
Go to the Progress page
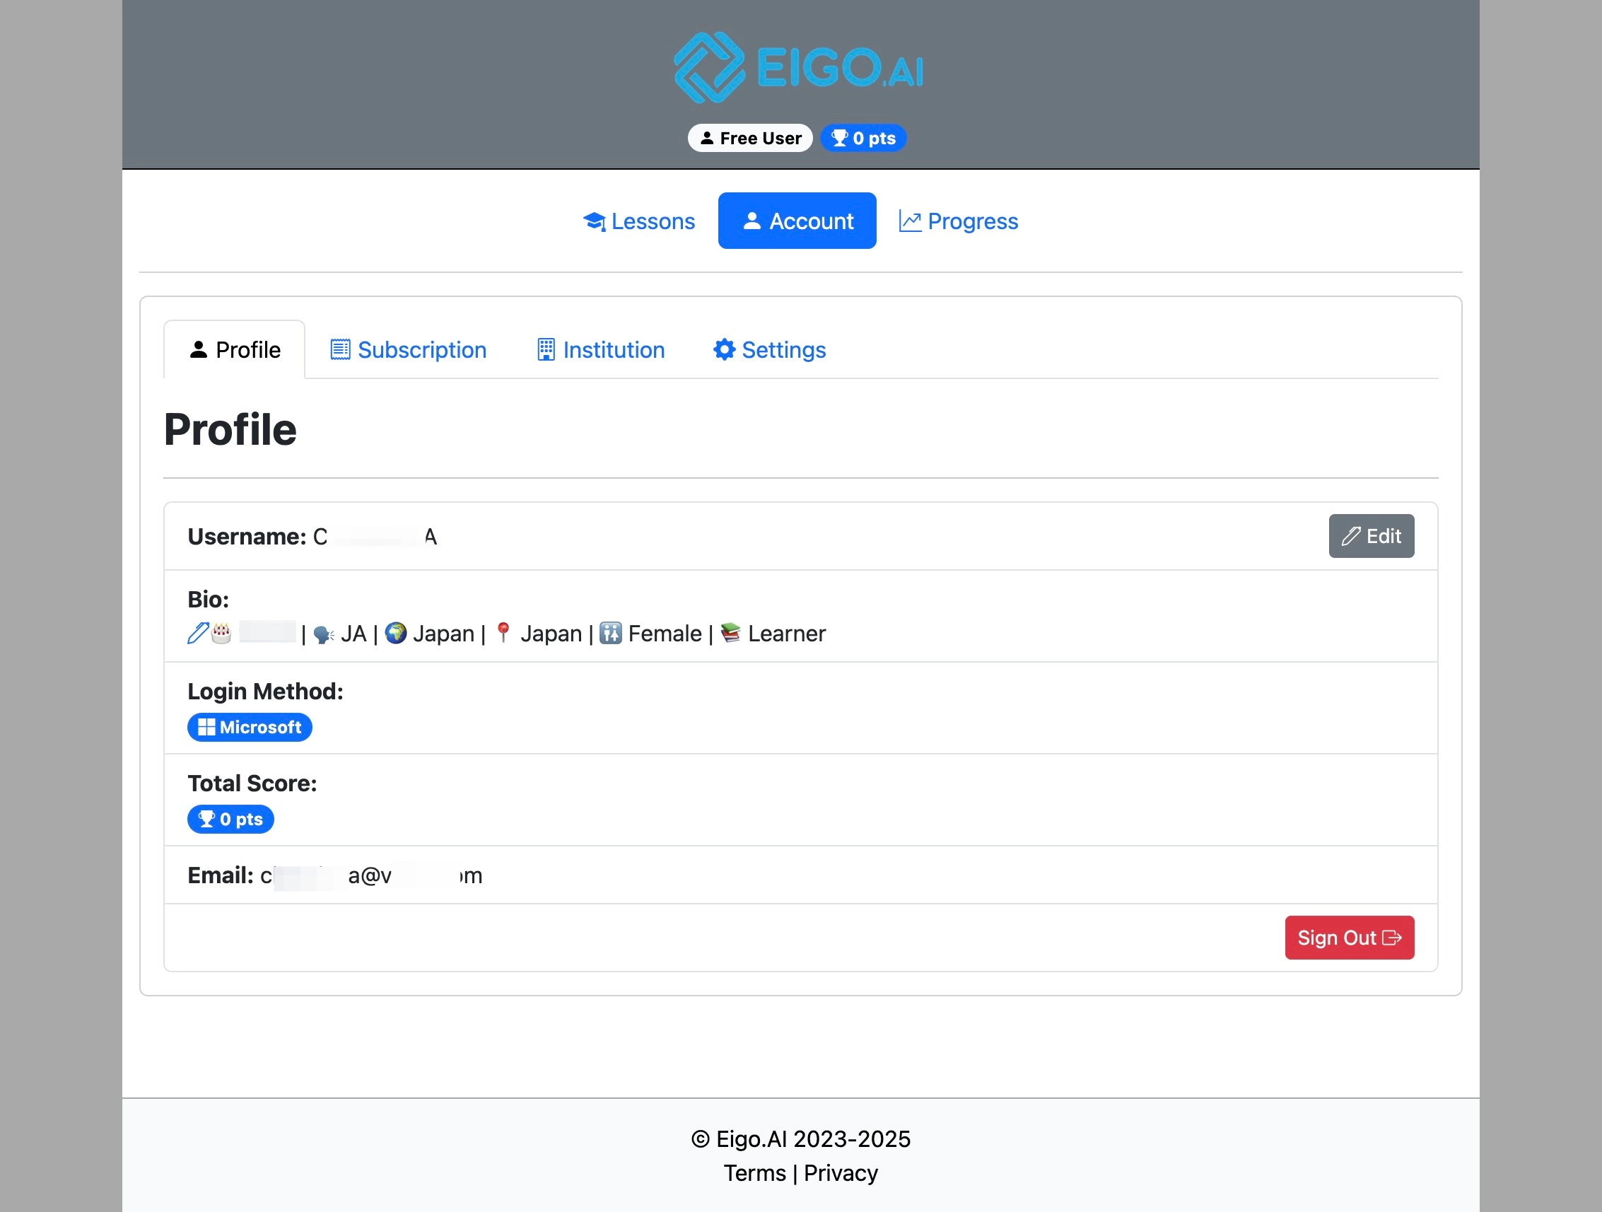[x=958, y=221]
